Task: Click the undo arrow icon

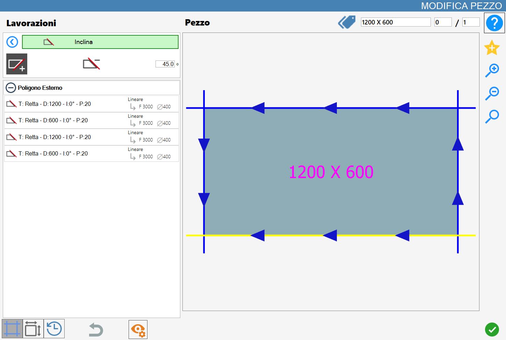Action: click(96, 330)
